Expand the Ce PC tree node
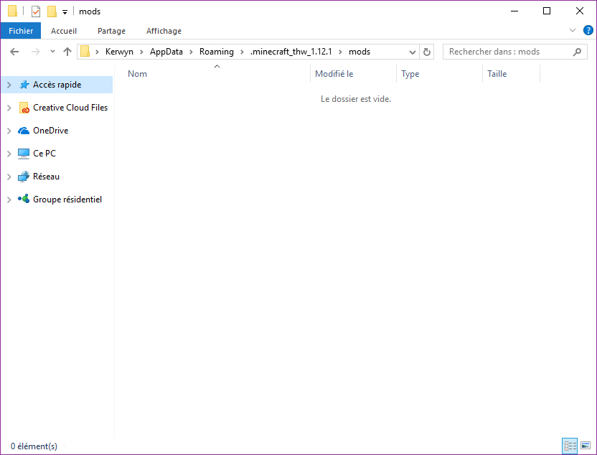 click(x=9, y=154)
